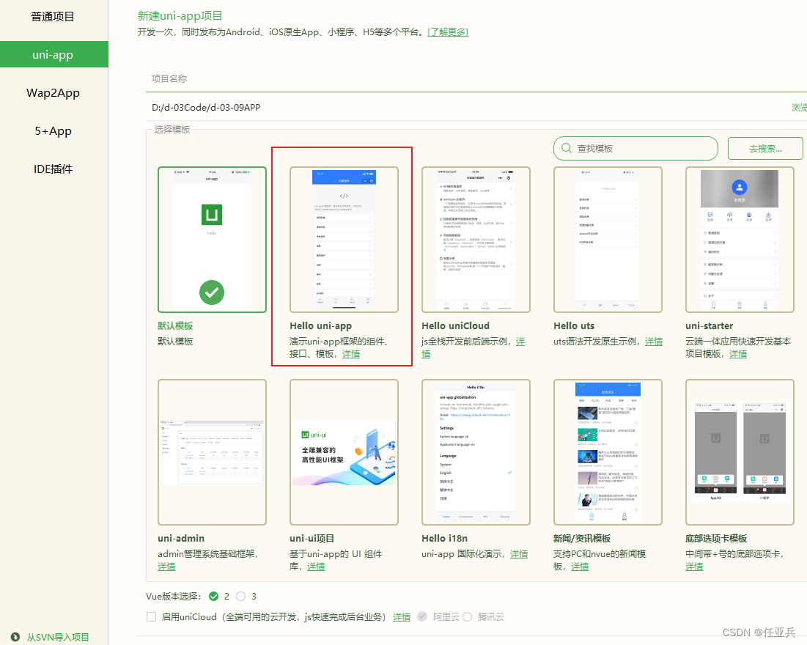Click the green checkmark on 默认模板
Screen dimensions: 807x645
212,292
